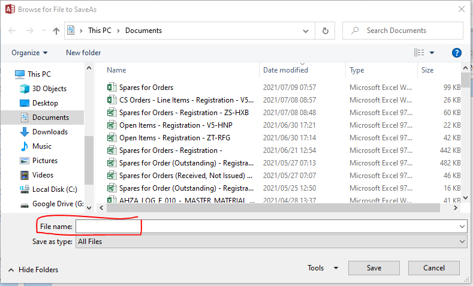
Task: Sort files by Name column header
Action: (116, 70)
